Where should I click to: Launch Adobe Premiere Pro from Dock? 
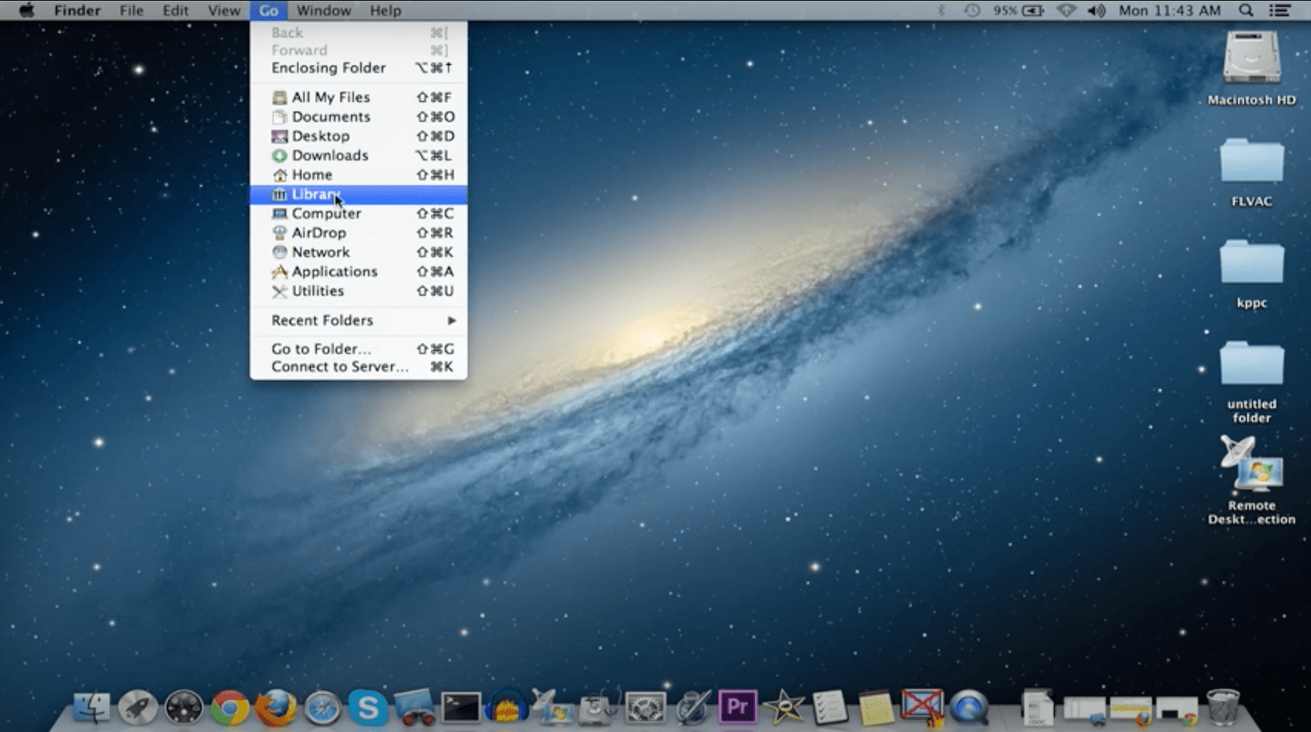737,707
